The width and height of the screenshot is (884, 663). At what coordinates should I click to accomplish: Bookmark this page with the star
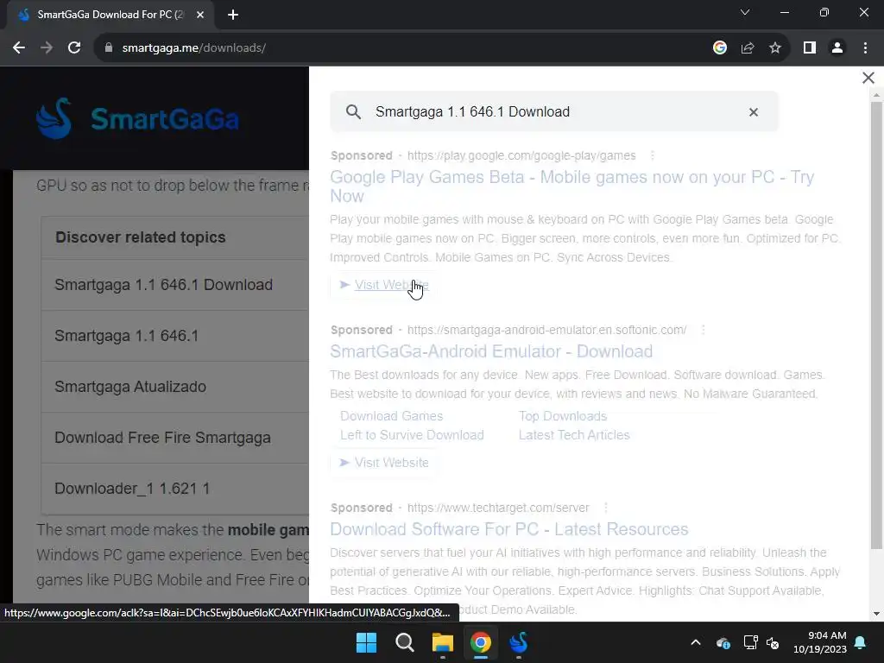pos(775,48)
